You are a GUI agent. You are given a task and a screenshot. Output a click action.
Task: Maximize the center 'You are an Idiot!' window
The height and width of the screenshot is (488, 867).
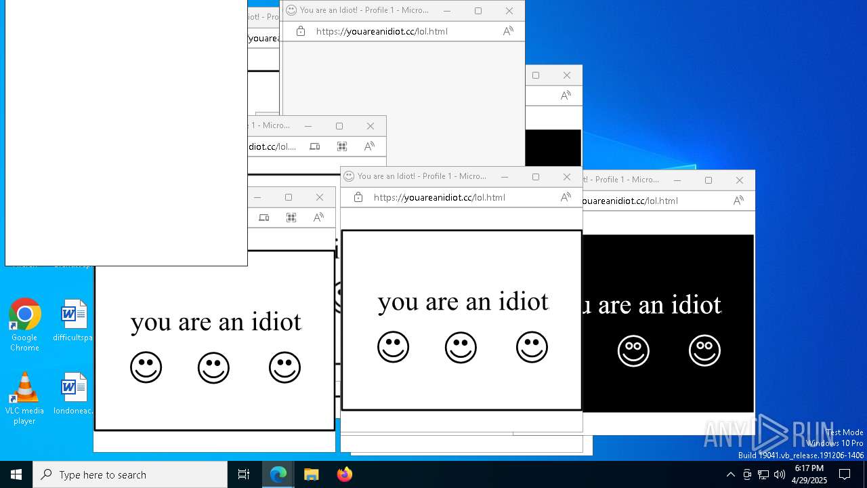(536, 177)
